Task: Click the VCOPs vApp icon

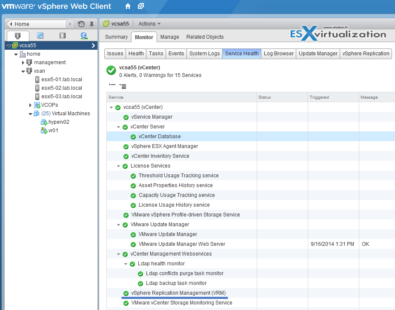Action: [37, 105]
